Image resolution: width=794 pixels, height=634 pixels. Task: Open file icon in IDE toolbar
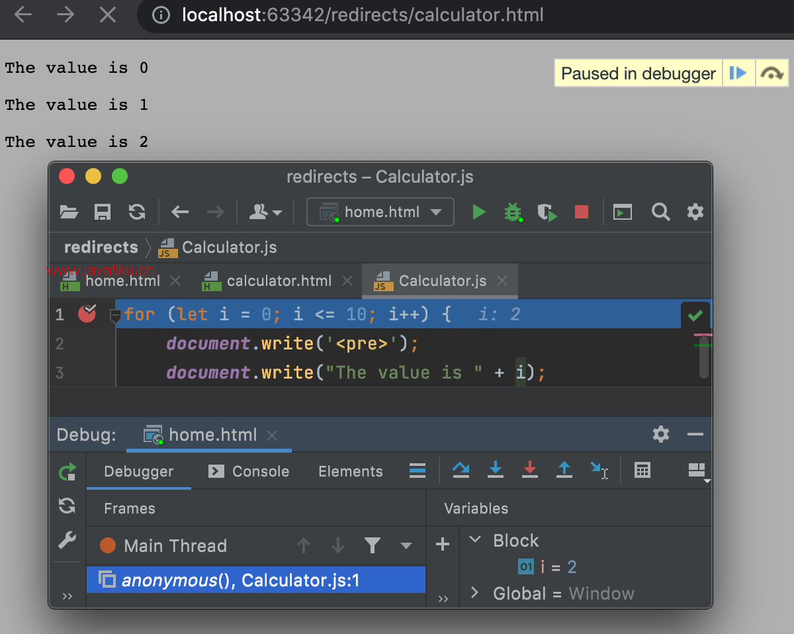tap(69, 212)
